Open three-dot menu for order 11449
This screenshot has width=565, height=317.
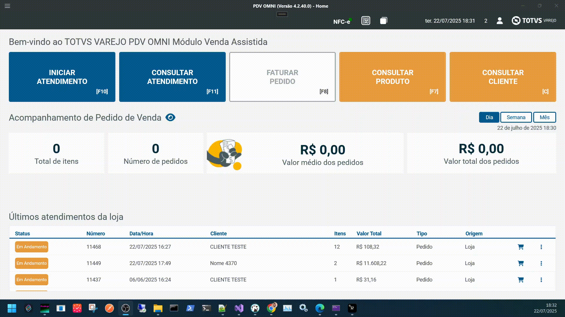pos(541,263)
